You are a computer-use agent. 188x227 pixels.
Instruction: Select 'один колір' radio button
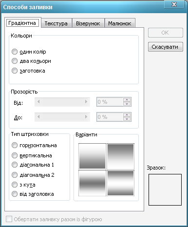pos(15,52)
